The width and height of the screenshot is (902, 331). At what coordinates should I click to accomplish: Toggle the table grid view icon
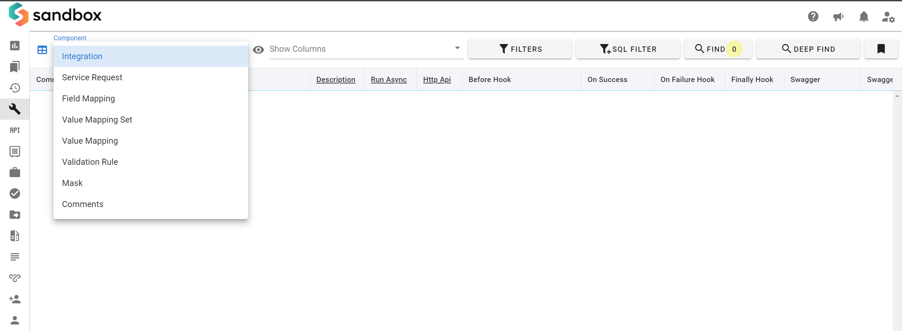tap(42, 50)
